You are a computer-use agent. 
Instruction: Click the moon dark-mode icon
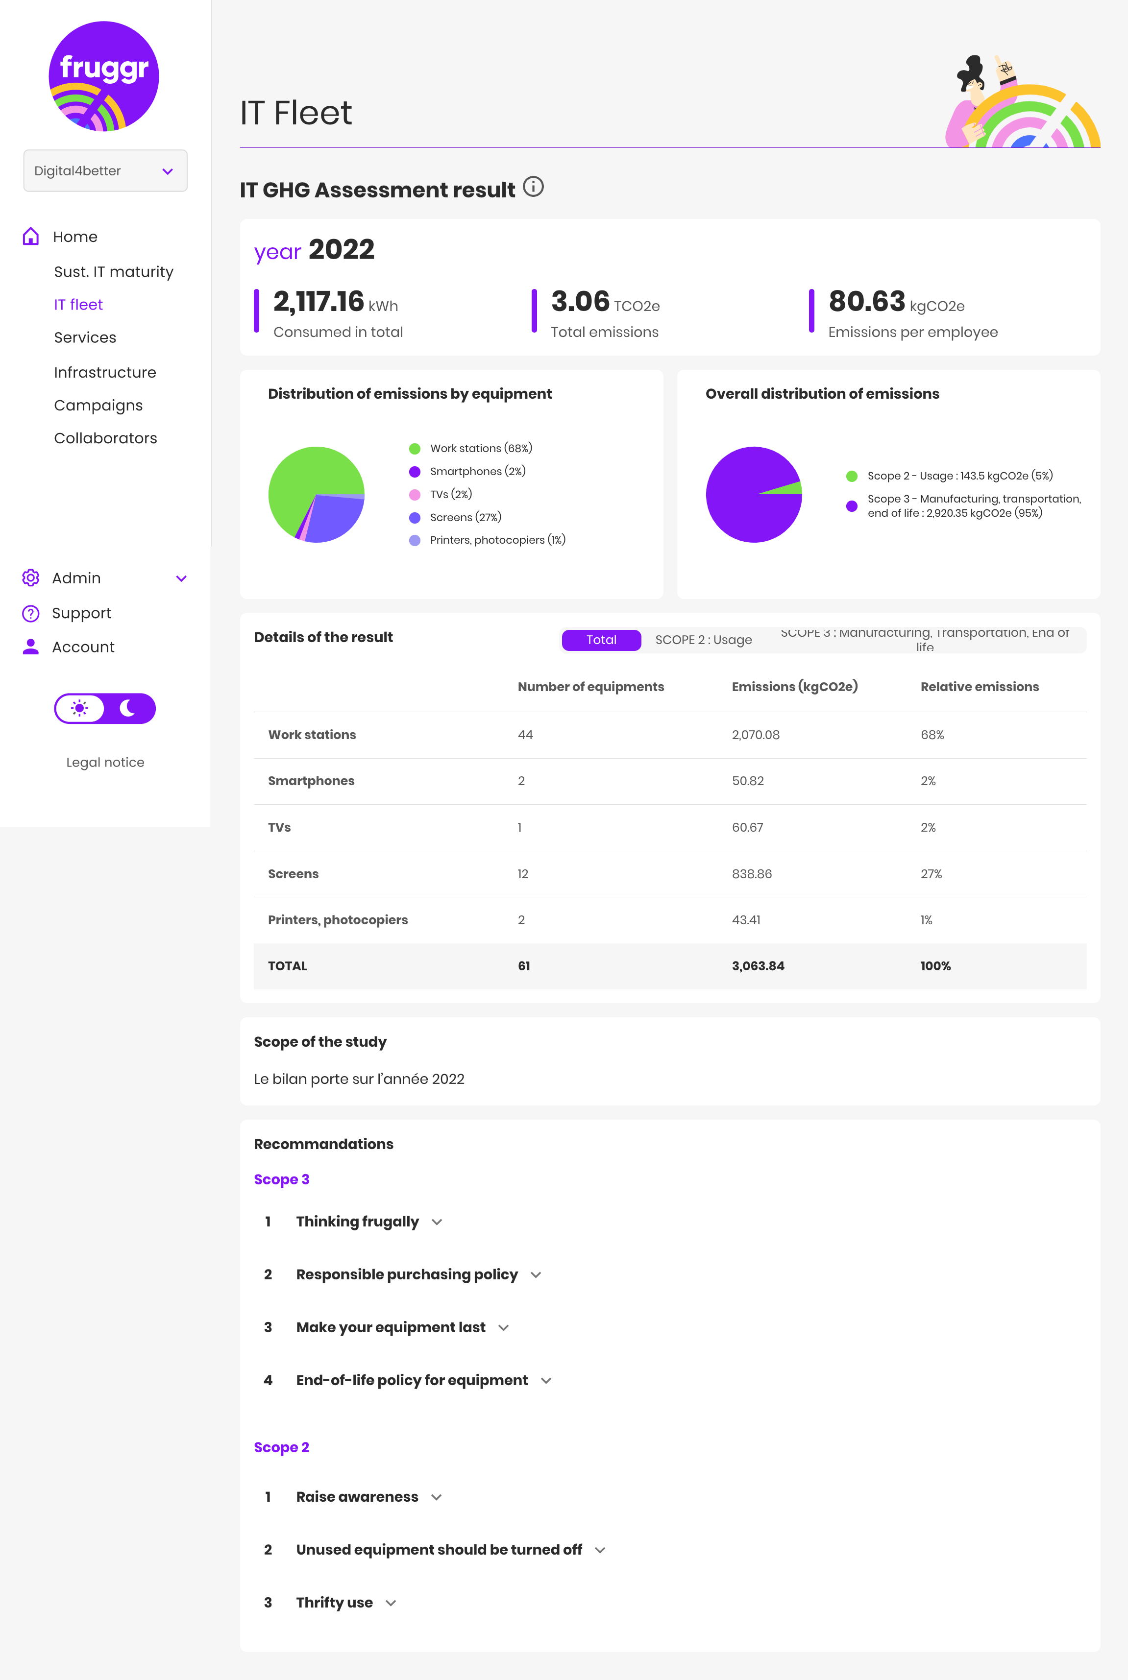(x=128, y=708)
